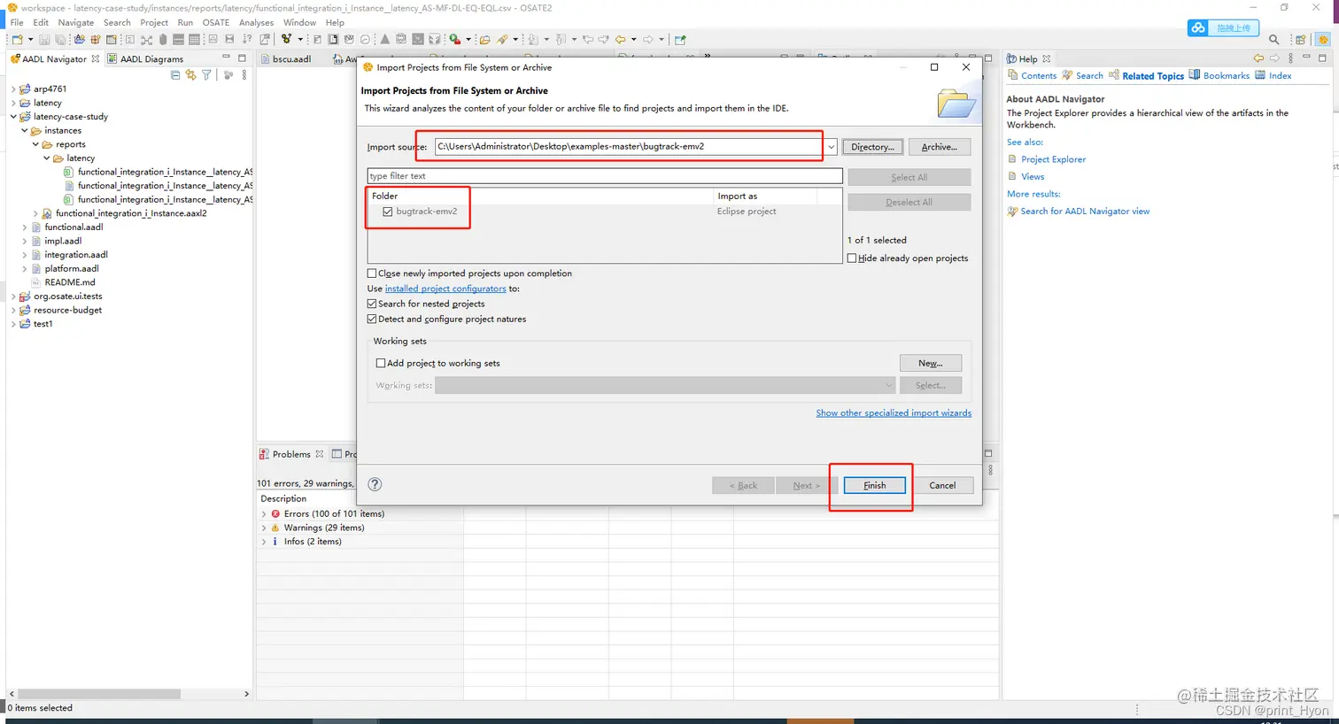Open the Project Explorer help link

(1053, 159)
